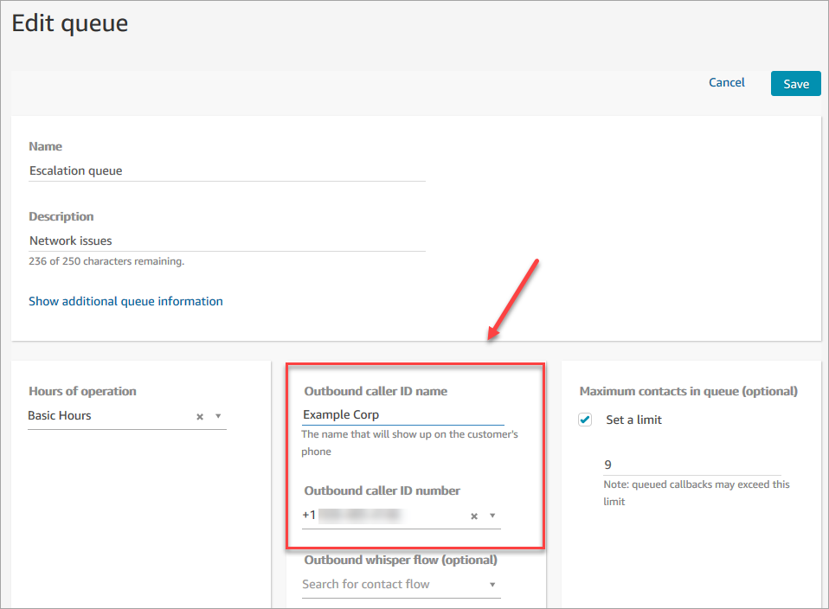The width and height of the screenshot is (829, 609).
Task: Uncheck the Set a limit checkbox
Action: coord(586,420)
